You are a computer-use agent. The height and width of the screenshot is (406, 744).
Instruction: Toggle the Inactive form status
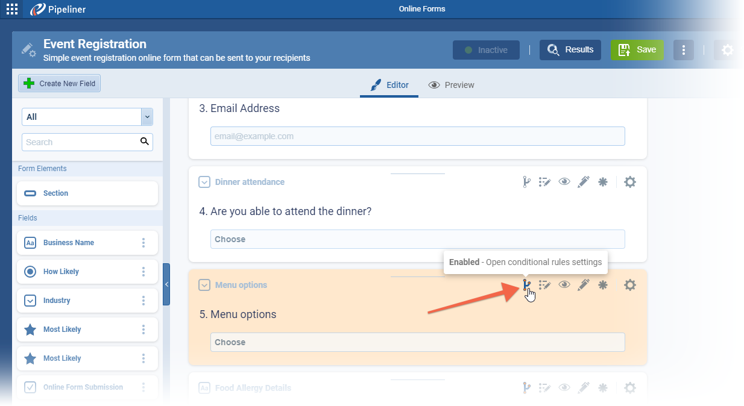click(486, 50)
